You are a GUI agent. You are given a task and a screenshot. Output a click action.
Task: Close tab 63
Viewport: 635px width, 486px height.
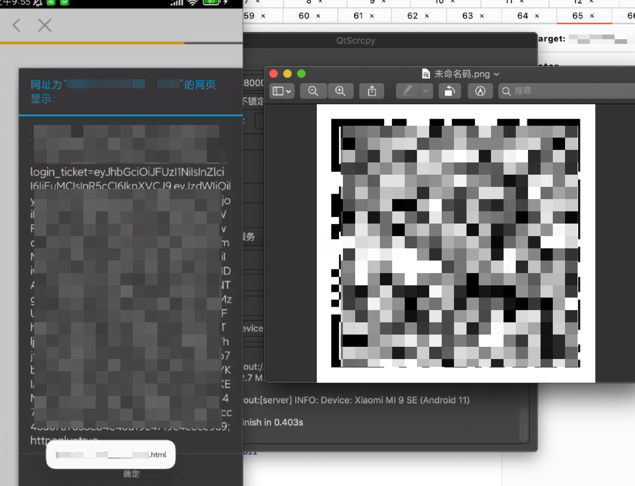[482, 16]
